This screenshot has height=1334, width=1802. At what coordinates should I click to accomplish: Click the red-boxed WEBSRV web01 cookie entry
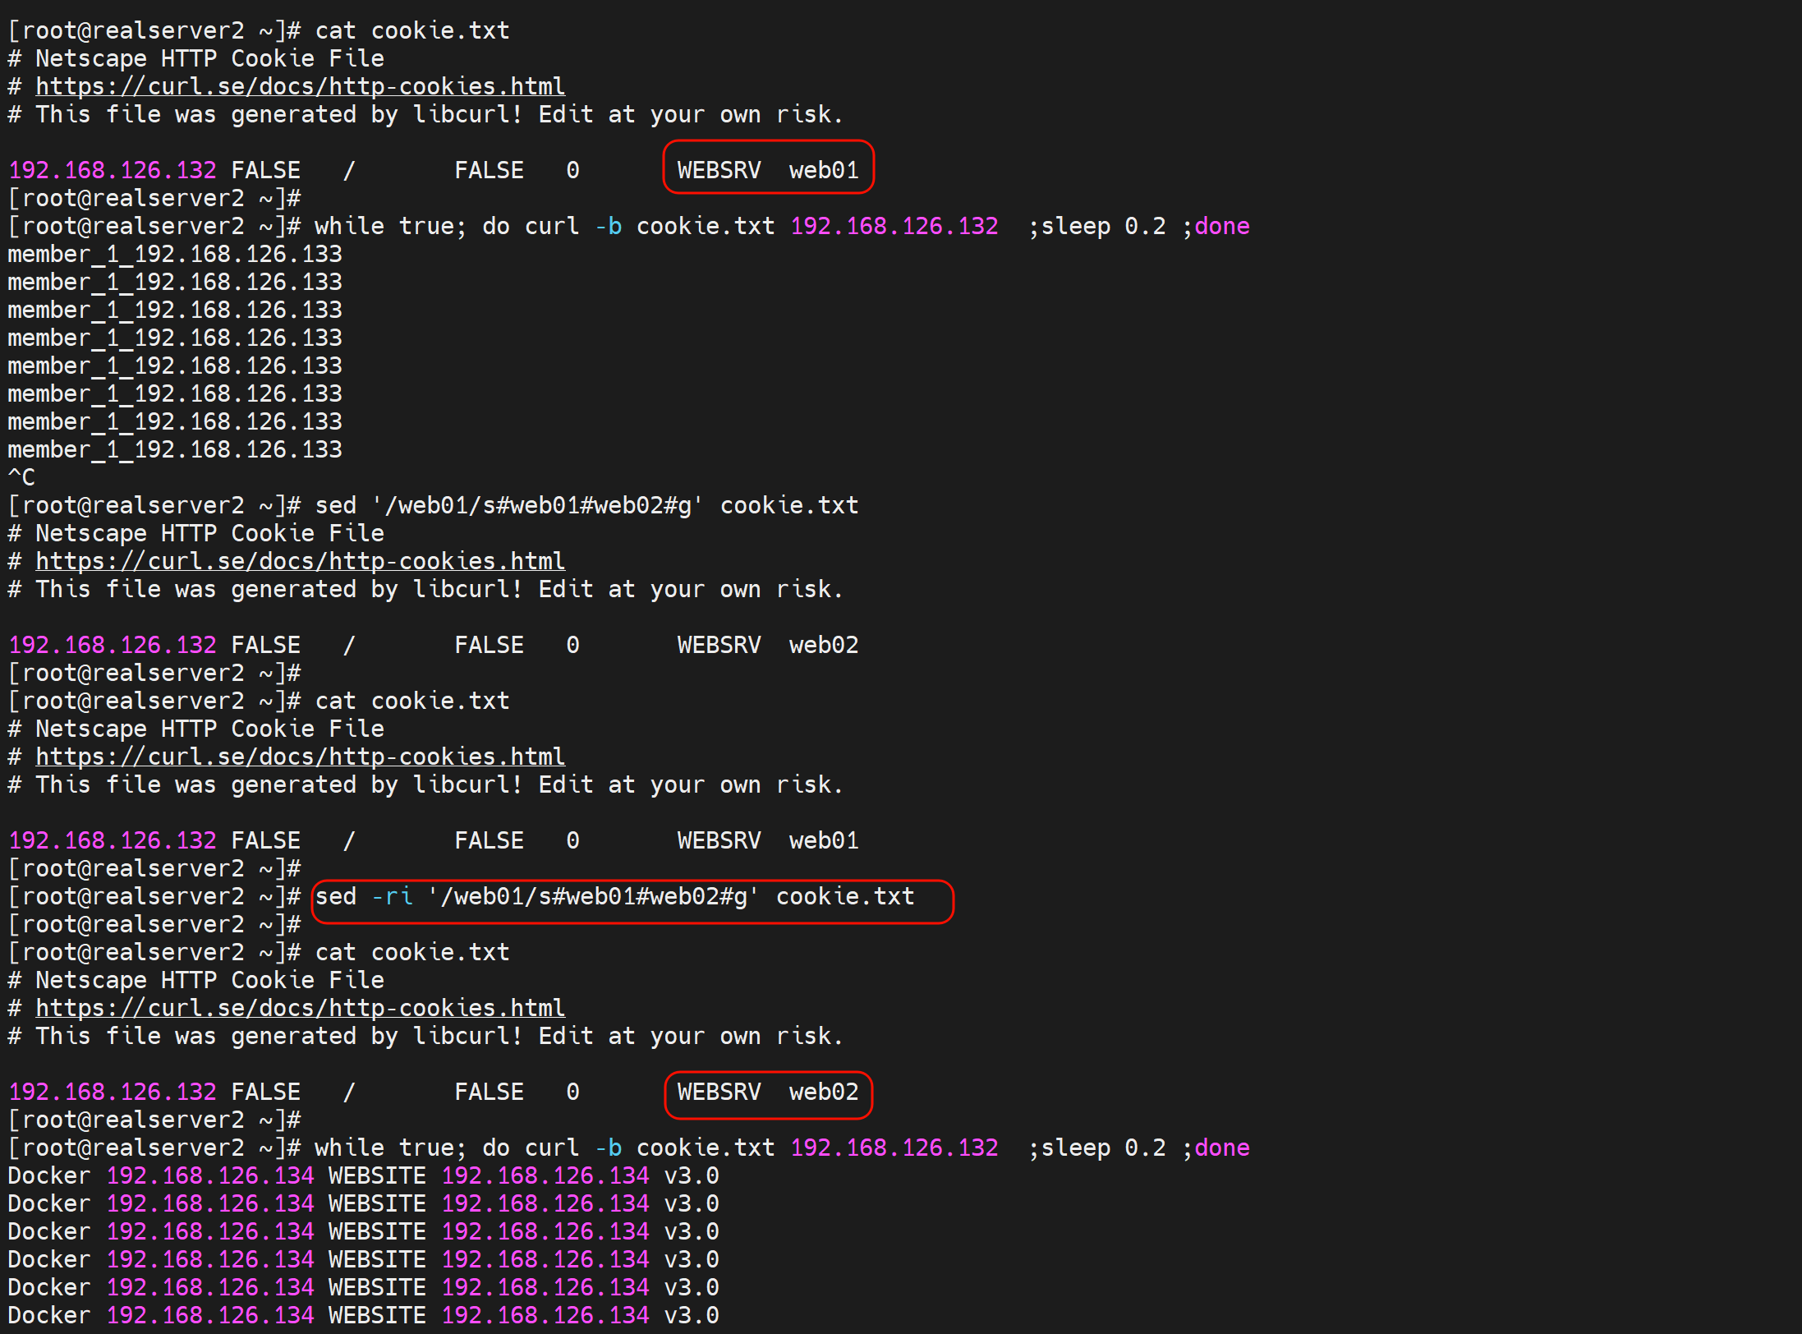[767, 170]
